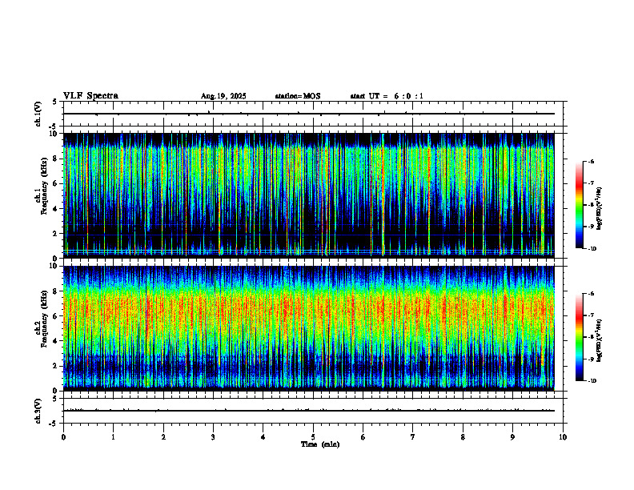The image size is (634, 490).
Task: Click the ch.3 voltage waveform trace
Action: point(309,411)
